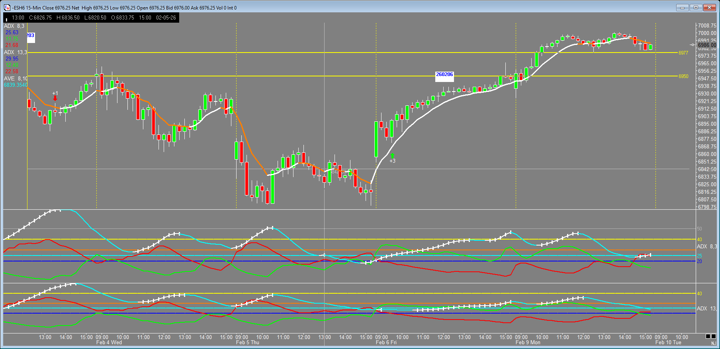Click the red +1 down arrow marker
This screenshot has height=349, width=720.
coord(55,98)
